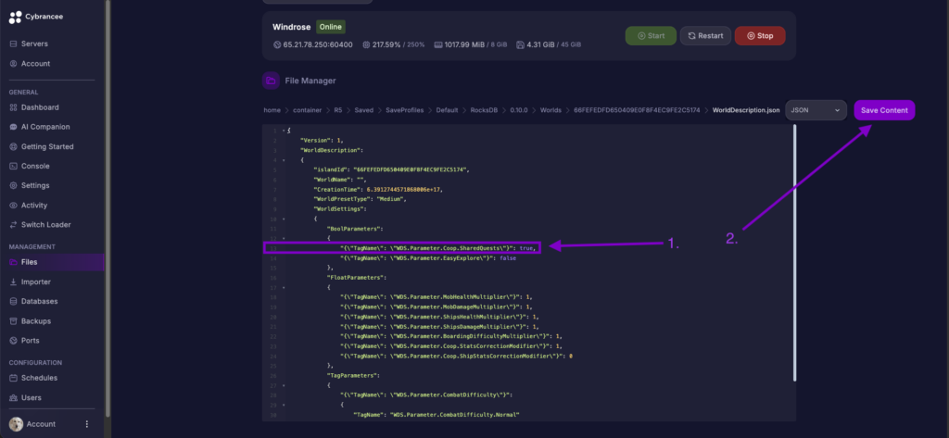Open Schedules under Configuration

click(39, 378)
